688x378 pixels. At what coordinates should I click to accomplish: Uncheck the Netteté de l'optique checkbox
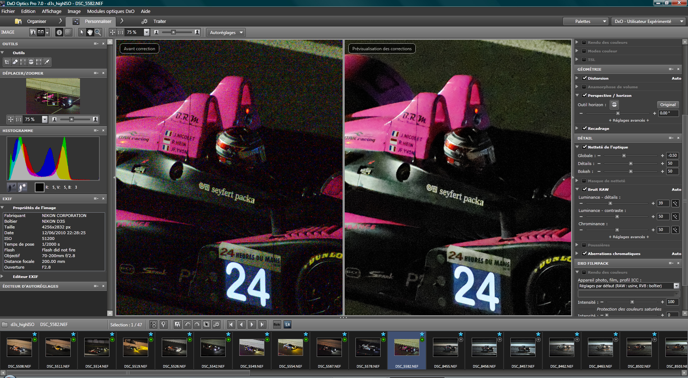point(584,147)
